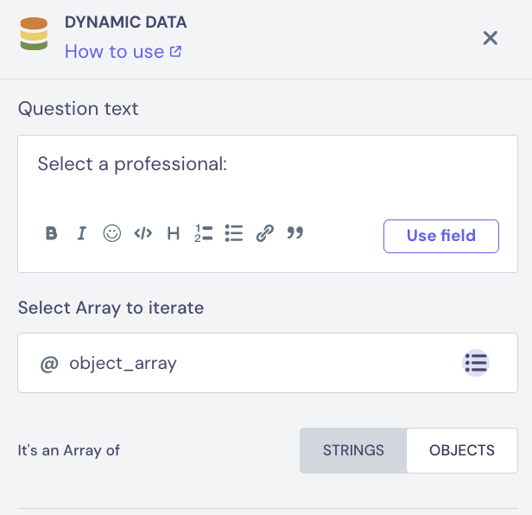532x515 pixels.
Task: Insert a bulleted list
Action: click(234, 233)
